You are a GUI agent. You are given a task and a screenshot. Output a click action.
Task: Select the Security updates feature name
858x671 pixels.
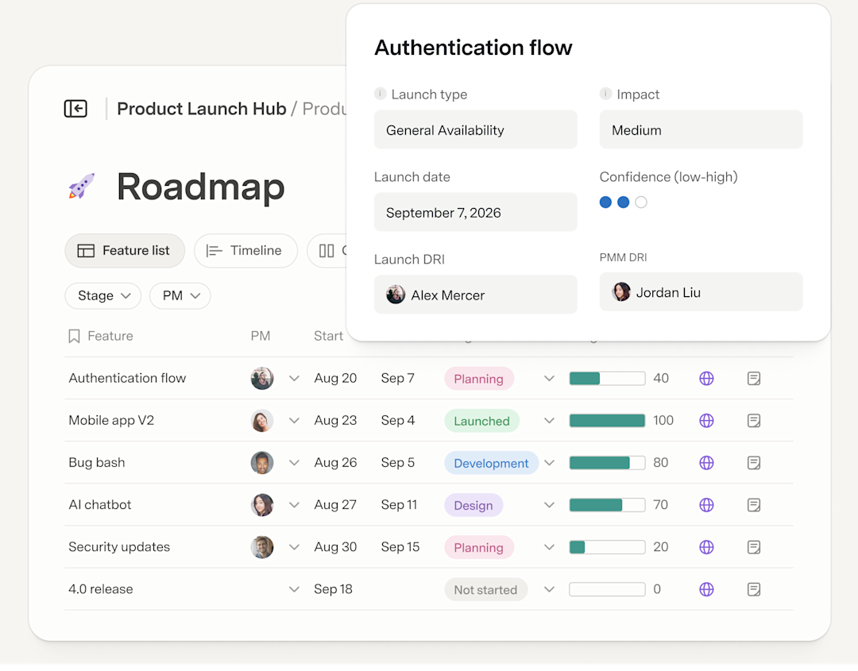tap(119, 546)
